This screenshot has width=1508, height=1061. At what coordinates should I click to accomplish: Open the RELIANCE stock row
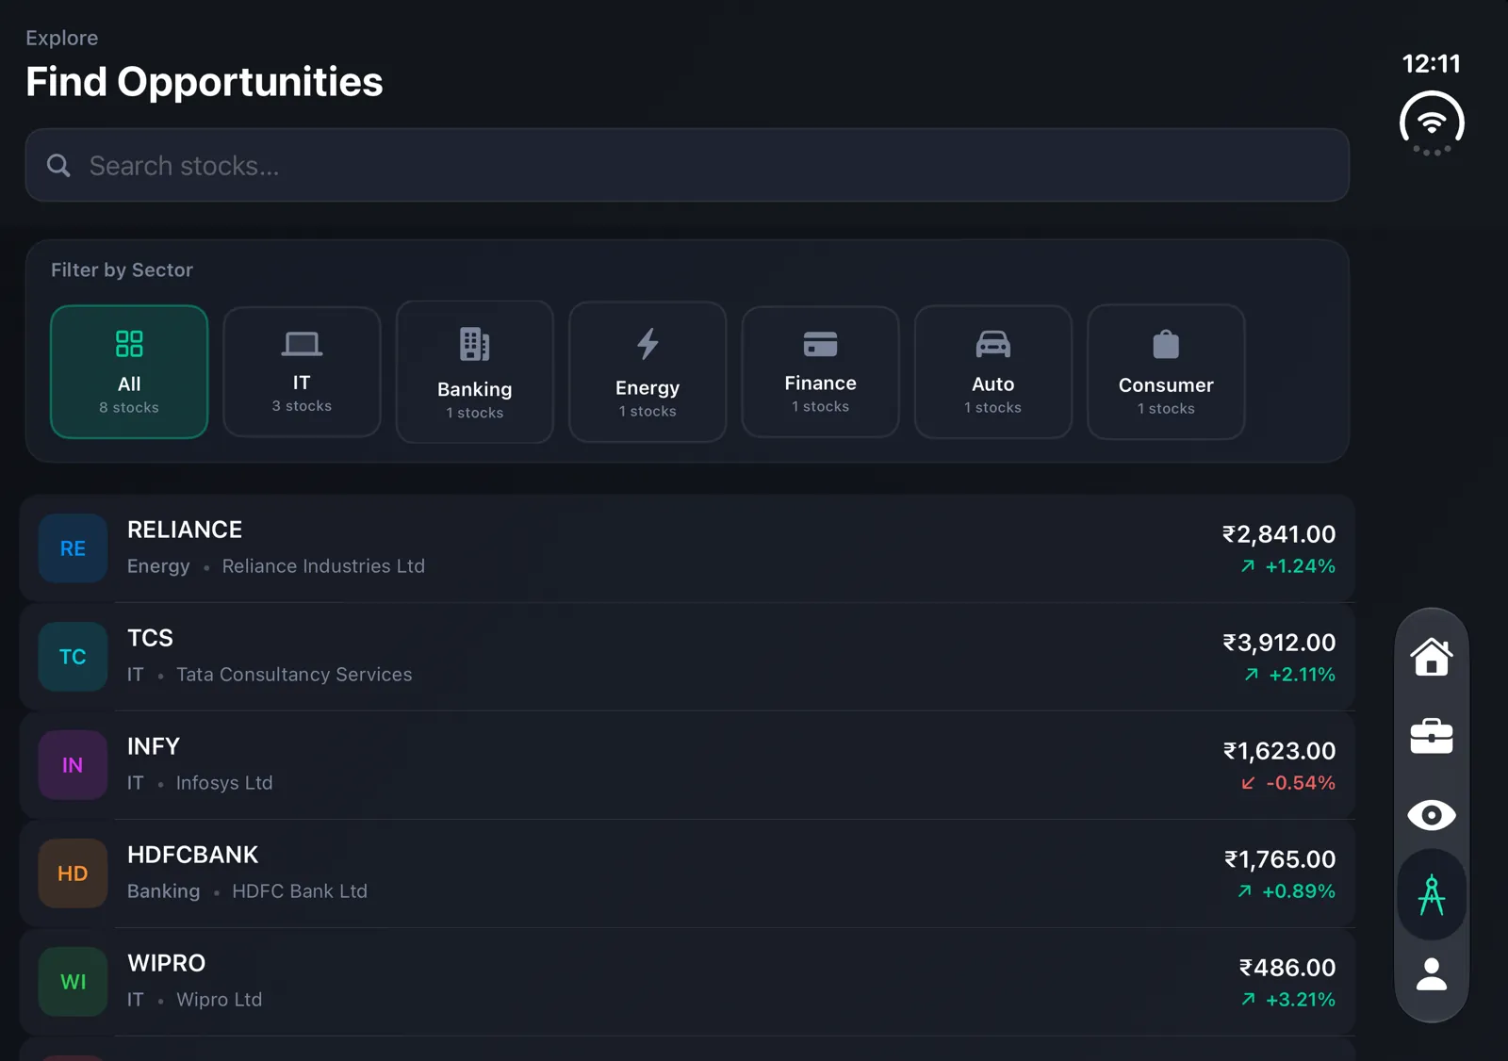click(x=687, y=548)
